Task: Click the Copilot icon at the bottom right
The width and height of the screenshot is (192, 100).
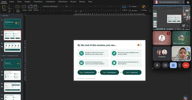Action: tap(185, 98)
